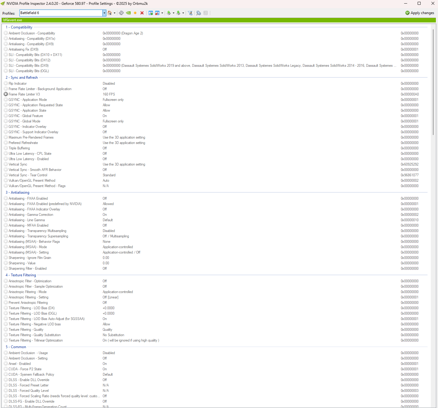
Task: Select the Ansel - Enabled setting
Action: pyautogui.click(x=215, y=364)
